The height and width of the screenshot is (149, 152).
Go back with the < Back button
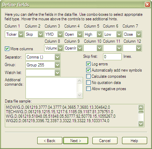coord(50,140)
